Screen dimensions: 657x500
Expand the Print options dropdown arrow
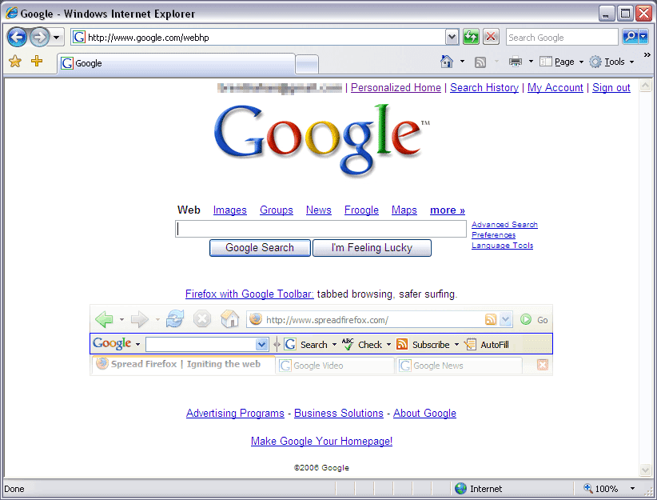tap(531, 62)
